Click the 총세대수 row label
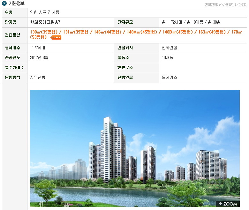 (x=12, y=48)
